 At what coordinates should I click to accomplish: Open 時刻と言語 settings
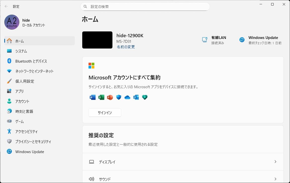click(x=39, y=111)
